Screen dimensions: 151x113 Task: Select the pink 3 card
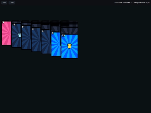click(x=6, y=33)
